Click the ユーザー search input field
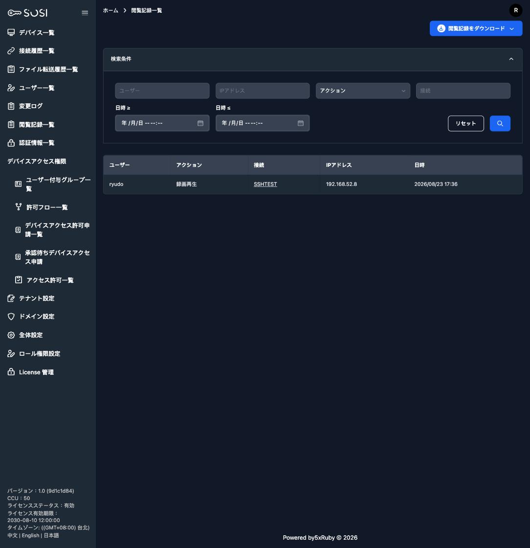530x548 pixels. tap(162, 91)
